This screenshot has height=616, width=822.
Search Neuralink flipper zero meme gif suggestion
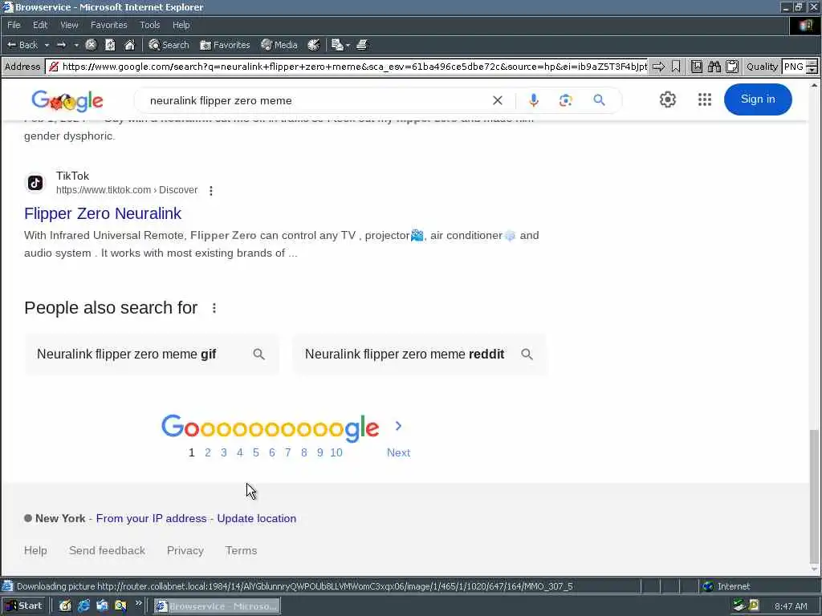pos(152,354)
